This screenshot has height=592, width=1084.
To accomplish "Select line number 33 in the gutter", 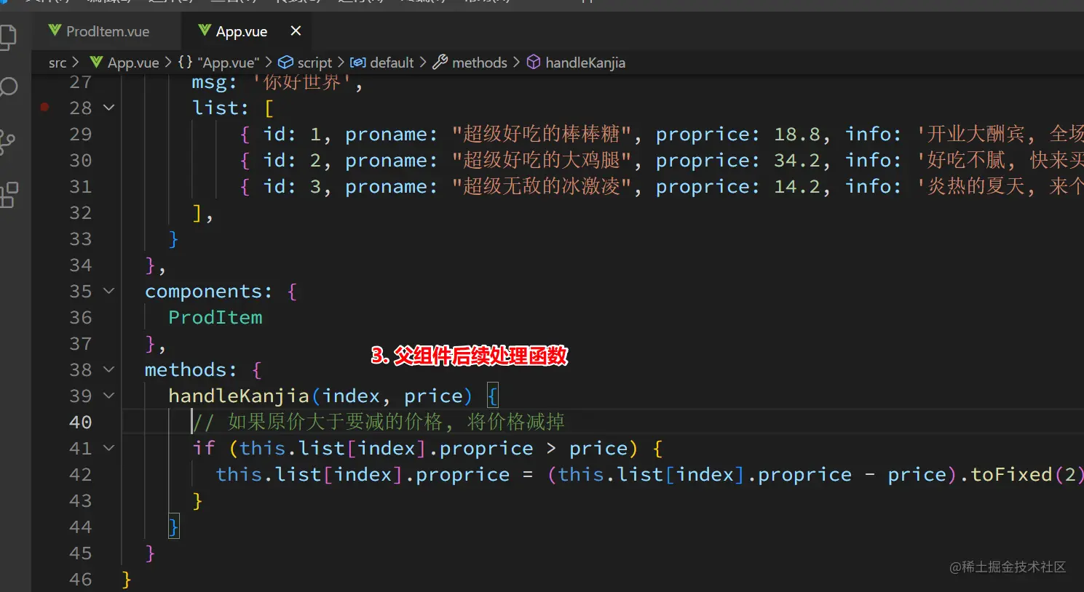I will point(81,239).
